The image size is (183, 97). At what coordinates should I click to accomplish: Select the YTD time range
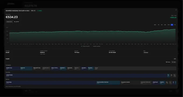point(168,25)
